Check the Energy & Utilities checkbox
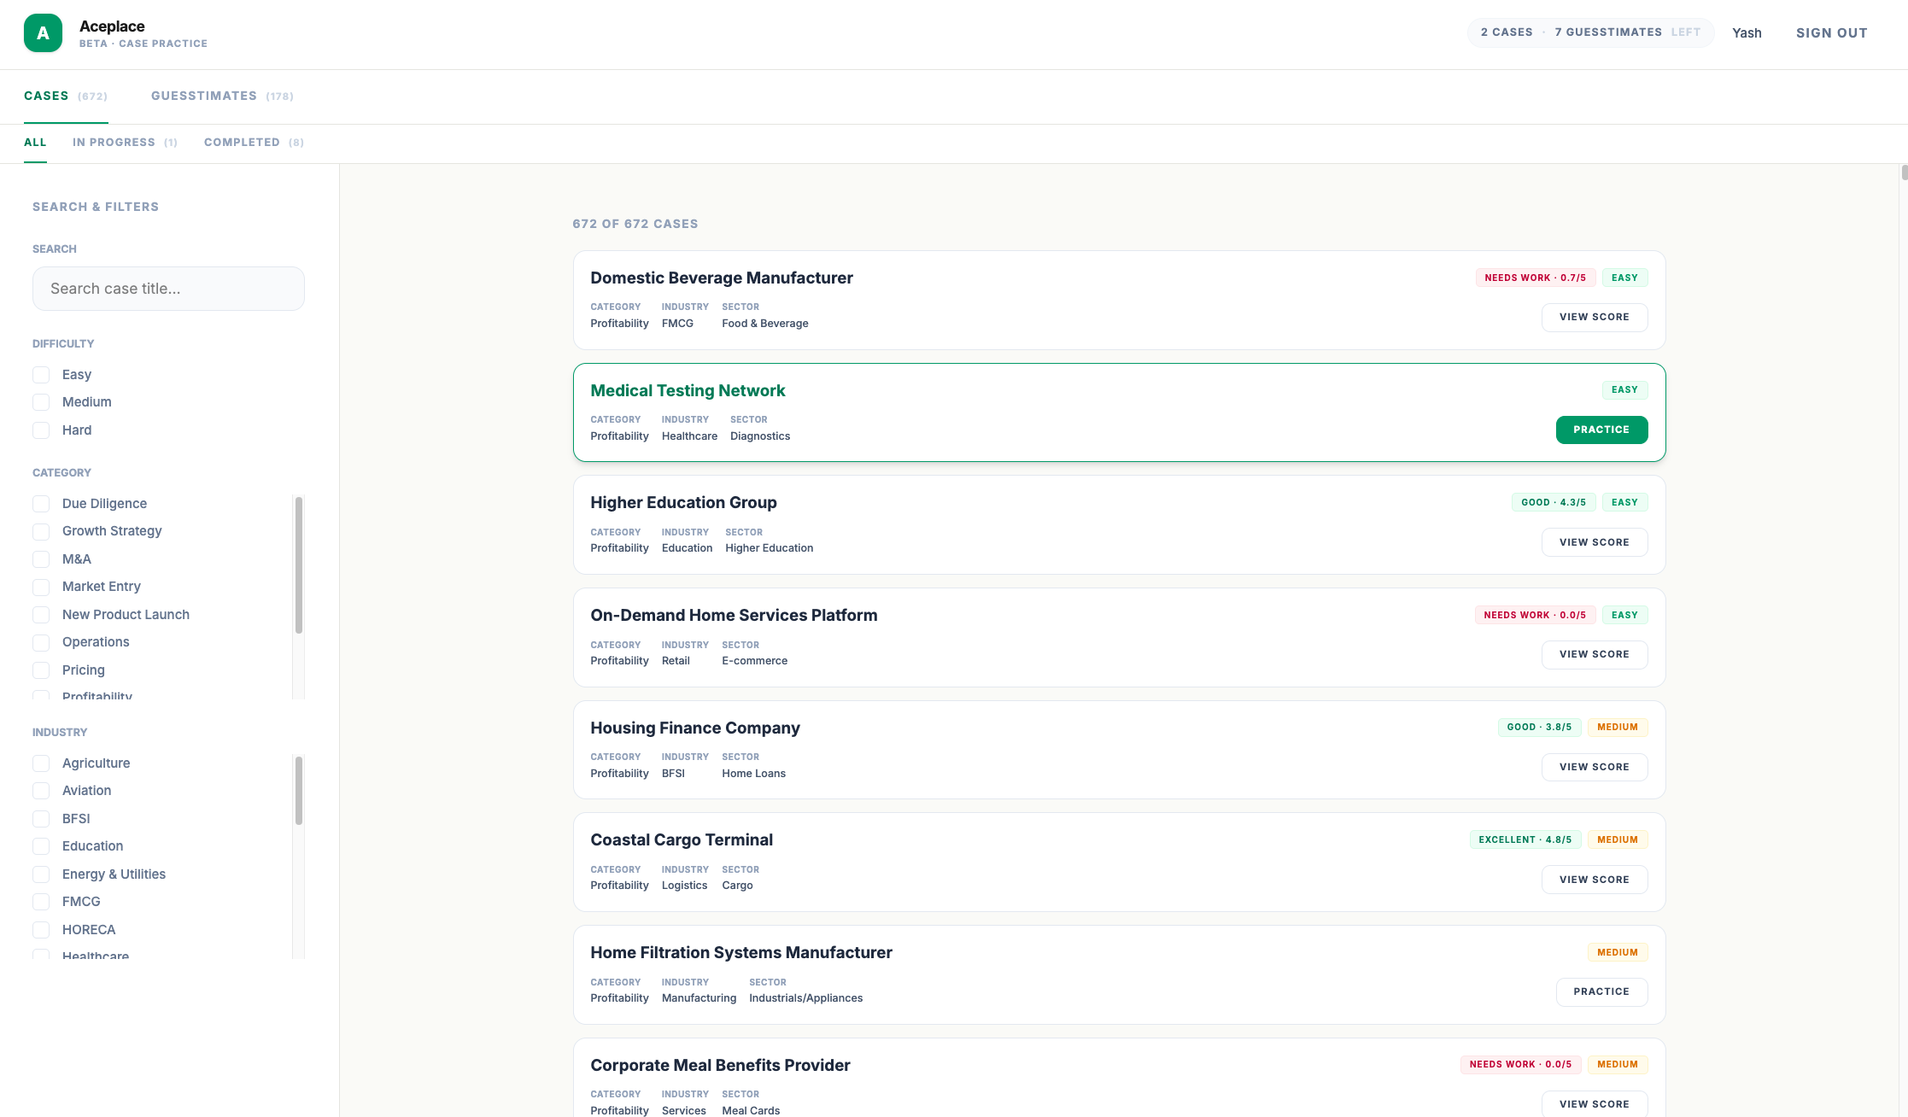 pyautogui.click(x=41, y=874)
